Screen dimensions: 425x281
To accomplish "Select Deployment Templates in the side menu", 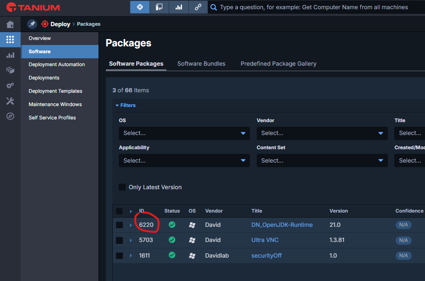I will tap(55, 91).
